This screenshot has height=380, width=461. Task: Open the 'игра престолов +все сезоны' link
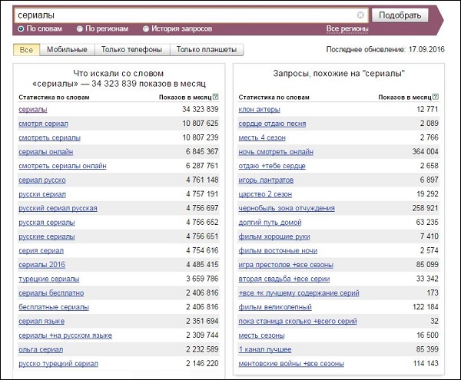click(286, 265)
